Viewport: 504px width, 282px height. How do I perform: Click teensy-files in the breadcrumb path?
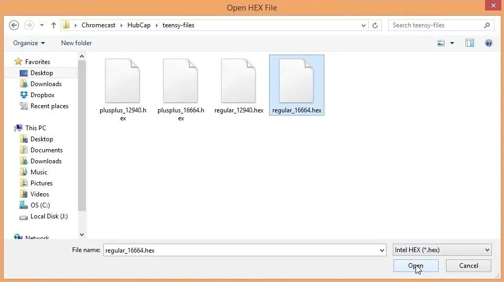click(x=179, y=25)
